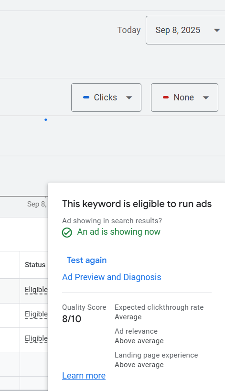The width and height of the screenshot is (225, 391).
Task: Open Ad Preview and Diagnosis link
Action: [112, 277]
